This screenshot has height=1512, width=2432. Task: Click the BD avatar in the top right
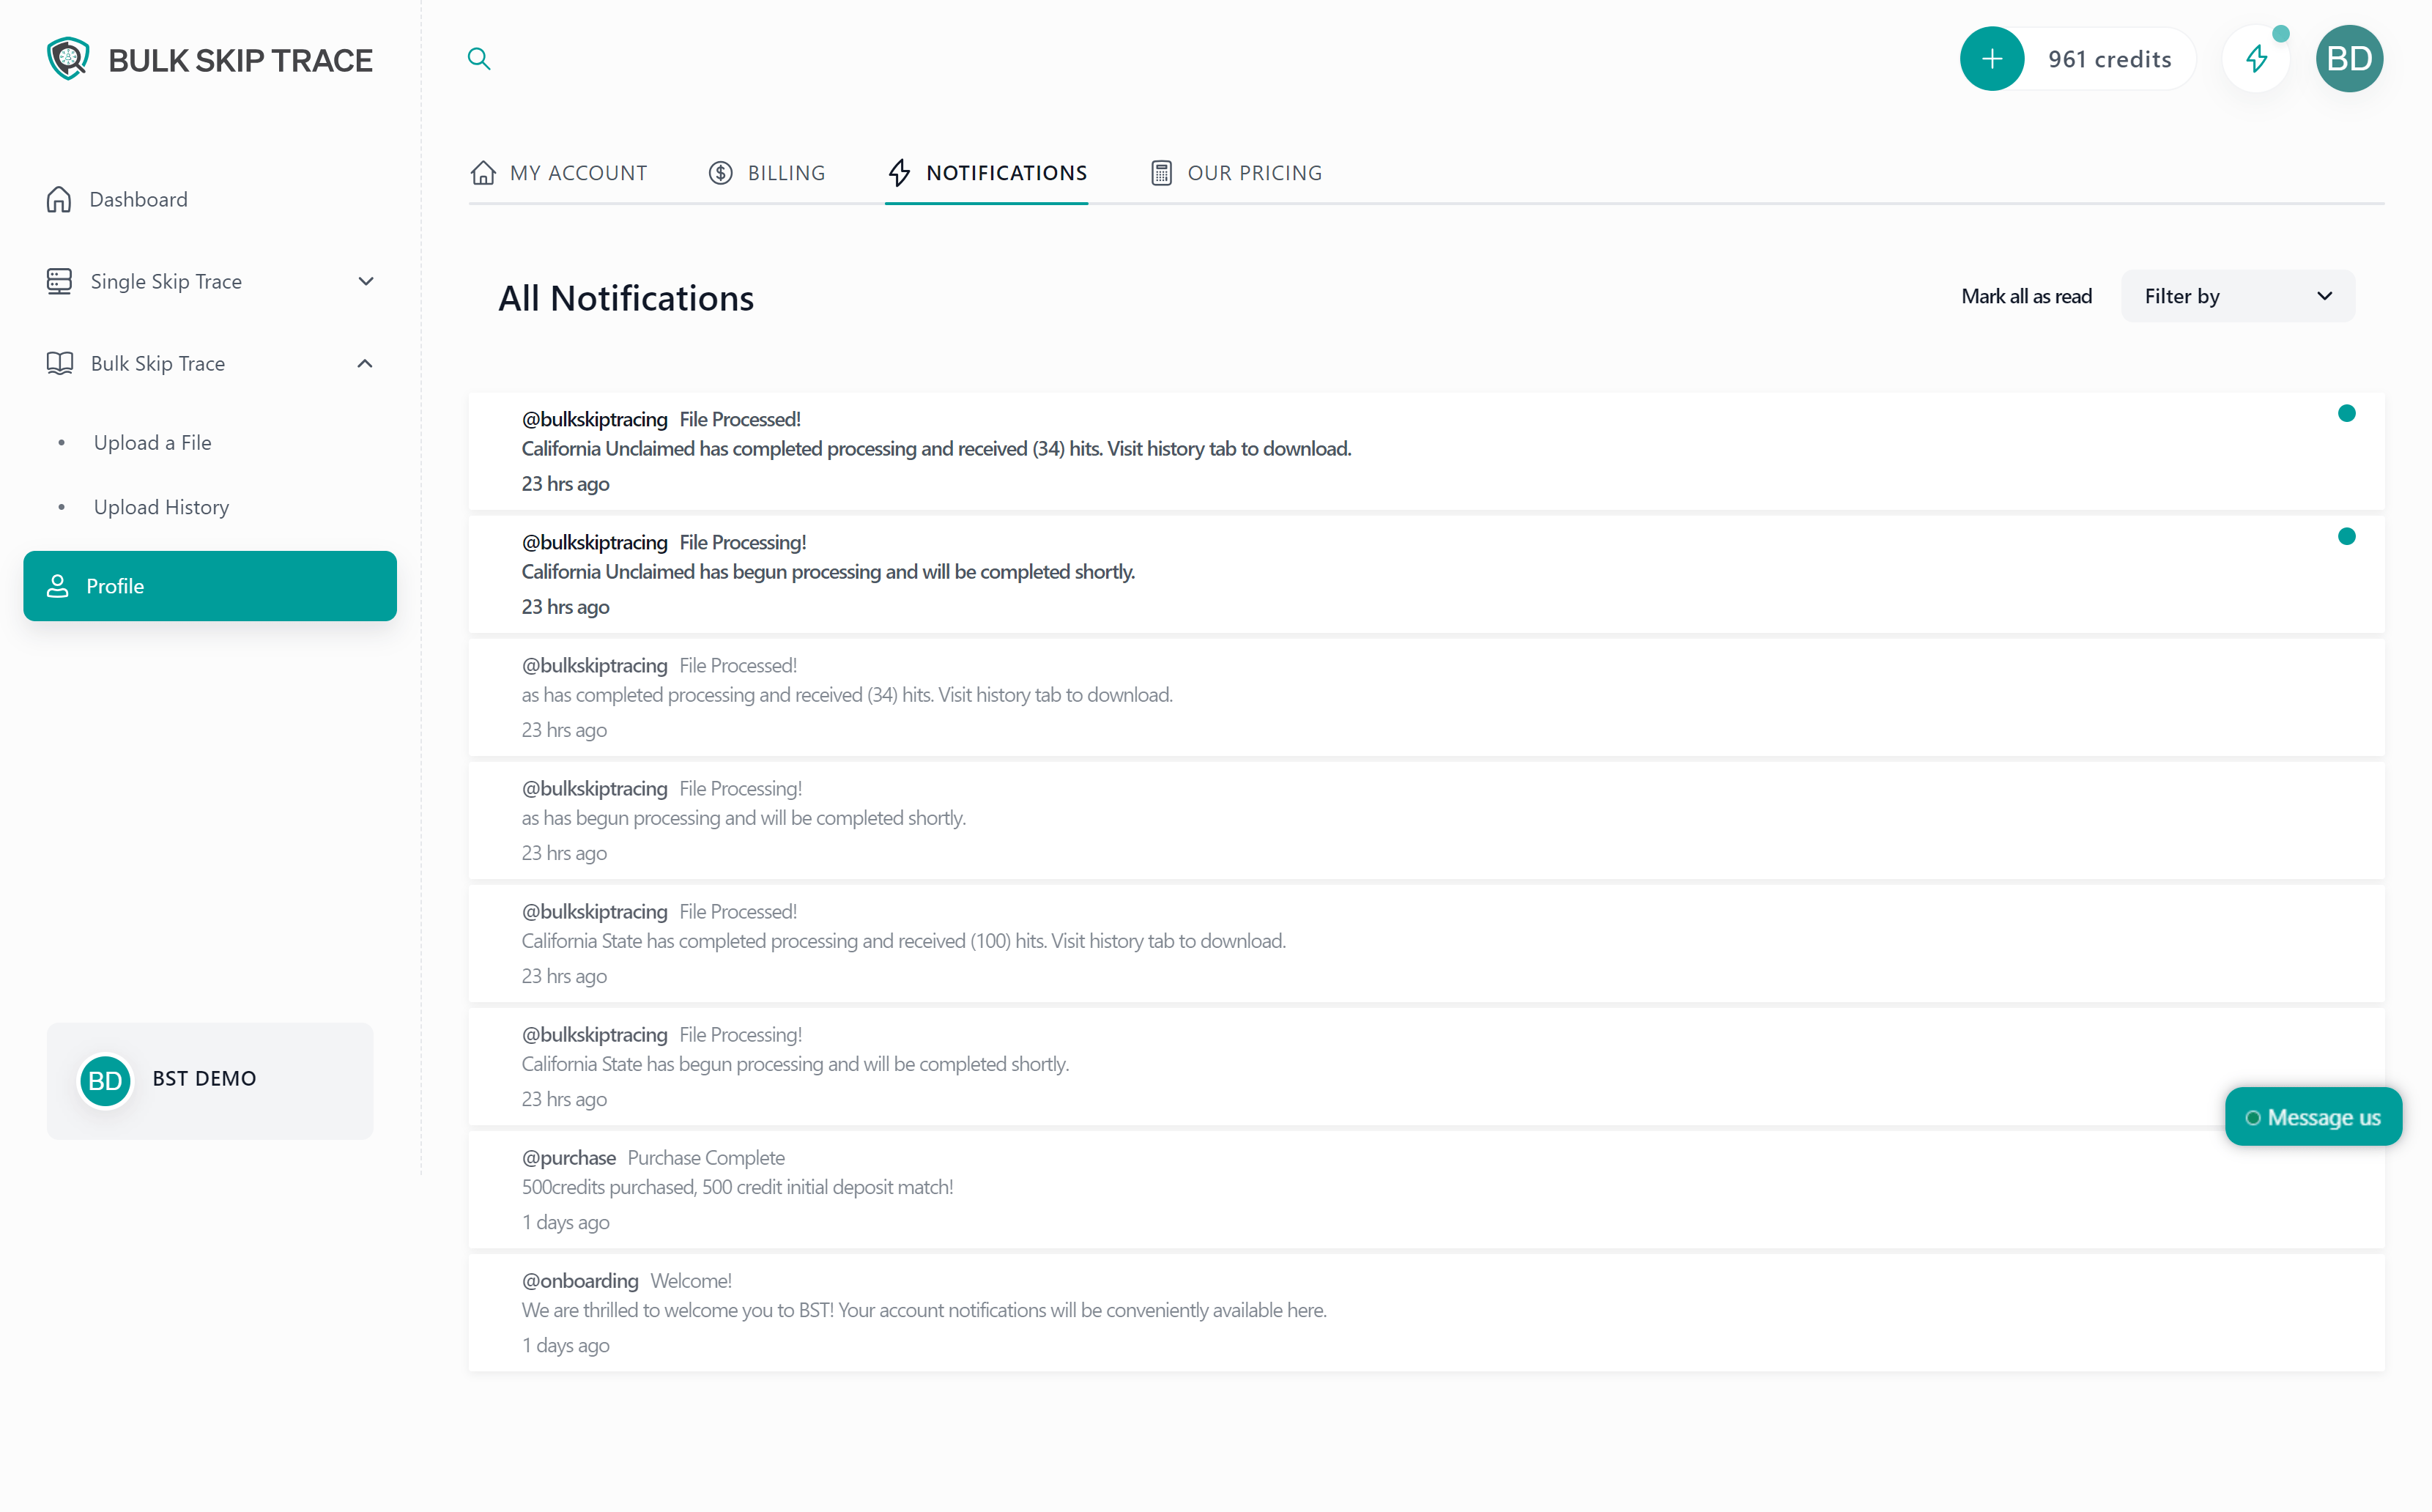coord(2349,59)
